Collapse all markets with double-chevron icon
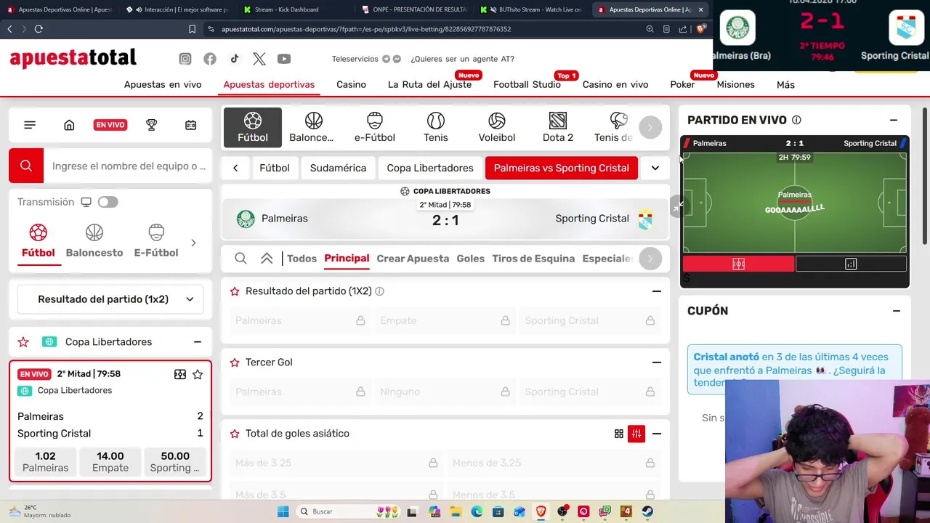The height and width of the screenshot is (523, 930). (267, 258)
